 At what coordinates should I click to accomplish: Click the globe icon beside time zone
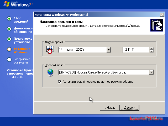50,72
